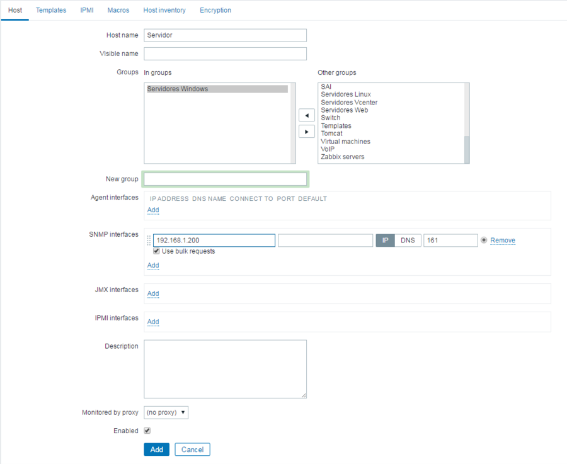Select the default SNMP interface radio button
This screenshot has width=567, height=464.
(484, 240)
